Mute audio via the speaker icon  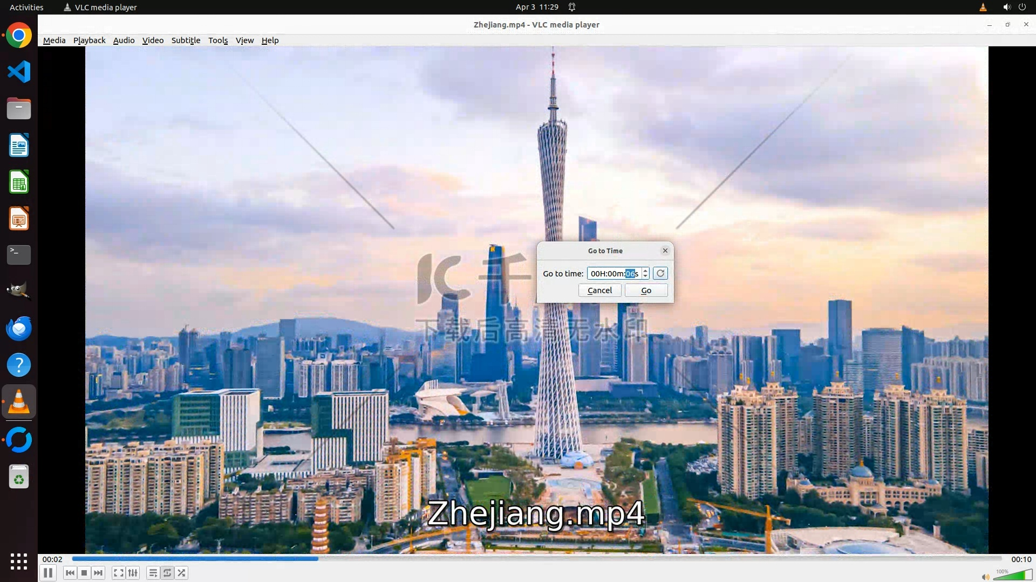(x=985, y=577)
